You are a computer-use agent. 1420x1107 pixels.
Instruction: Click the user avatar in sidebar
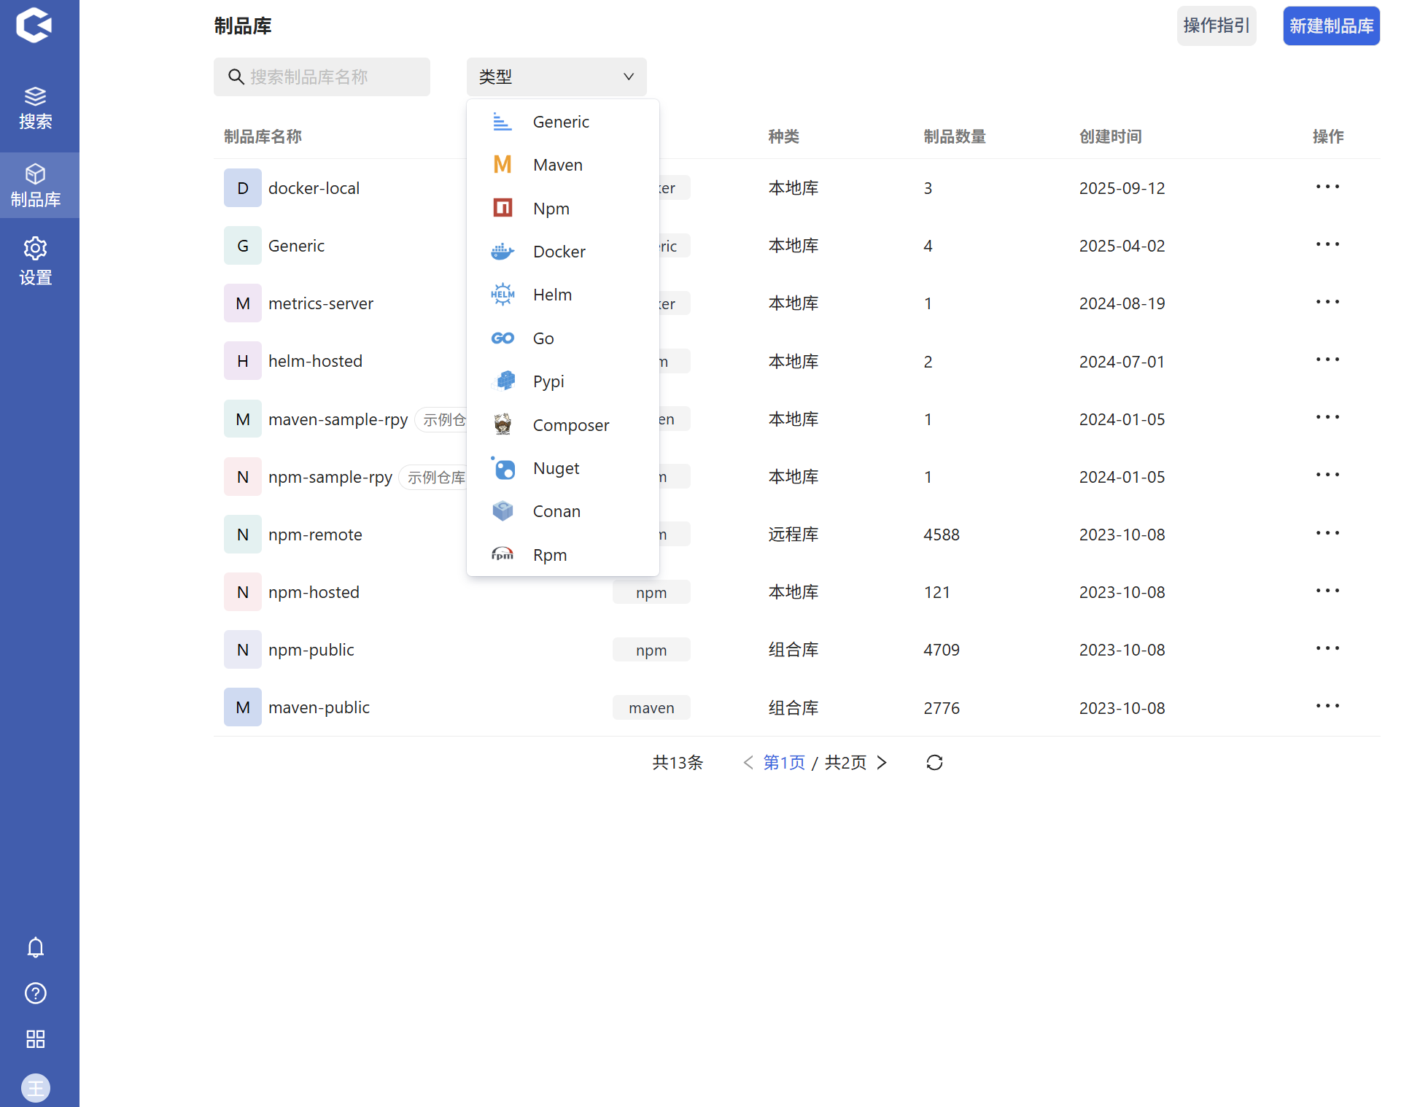35,1087
